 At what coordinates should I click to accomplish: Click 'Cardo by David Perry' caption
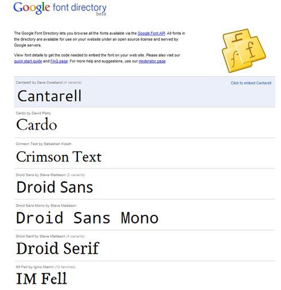click(x=33, y=113)
